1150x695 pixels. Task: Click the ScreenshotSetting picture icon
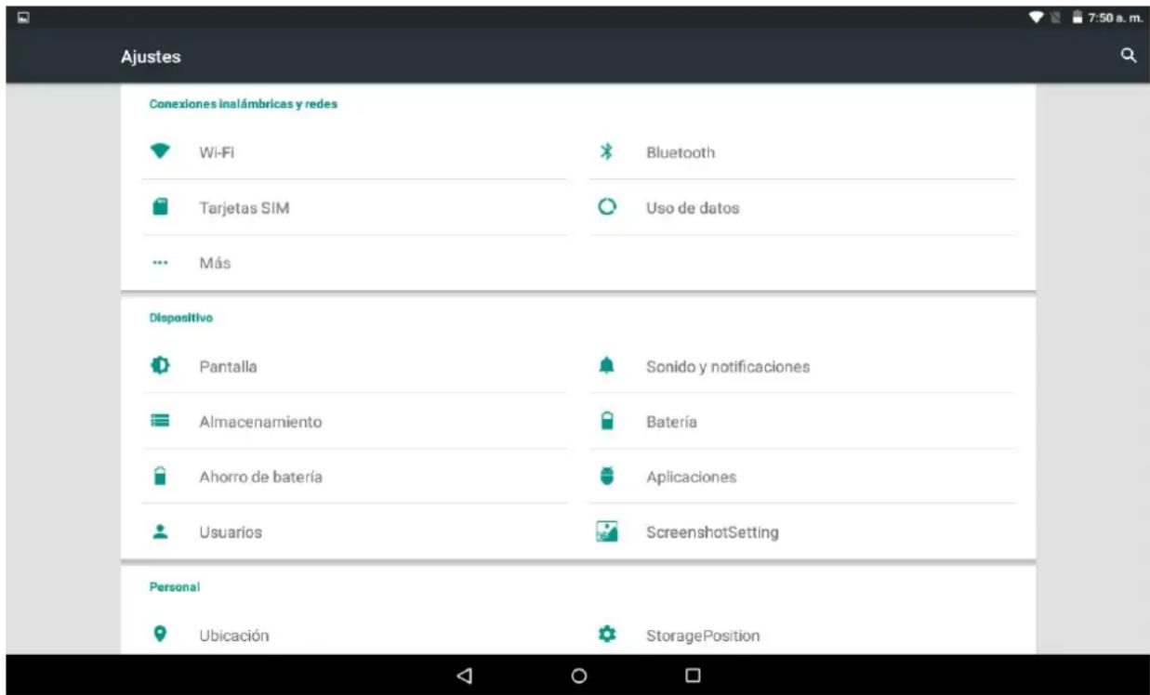click(x=608, y=531)
